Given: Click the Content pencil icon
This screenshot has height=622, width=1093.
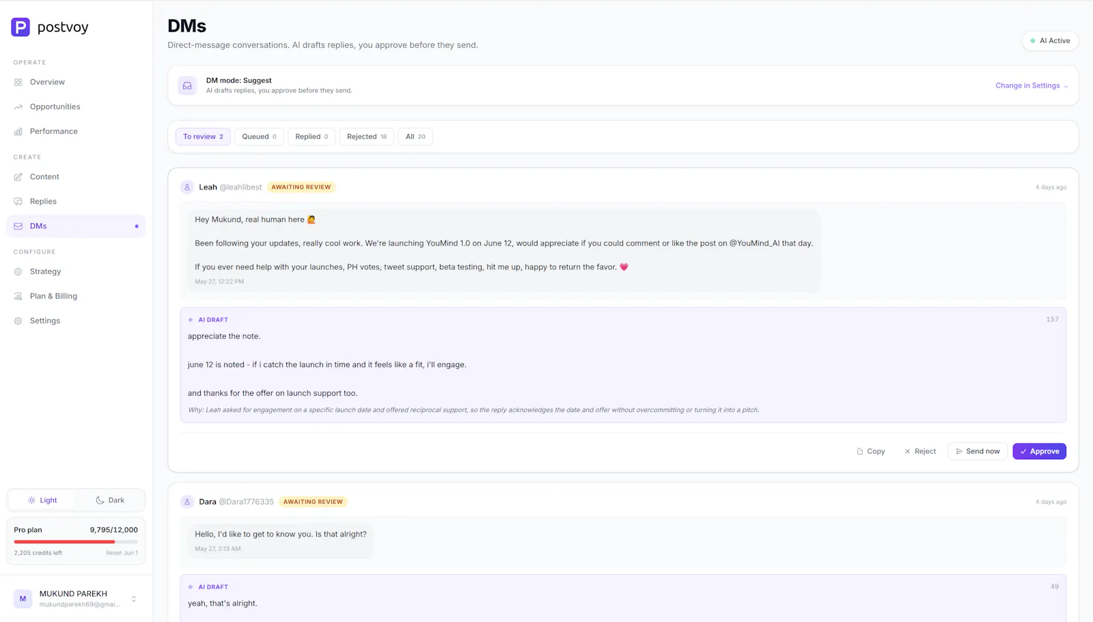Looking at the screenshot, I should (x=18, y=177).
